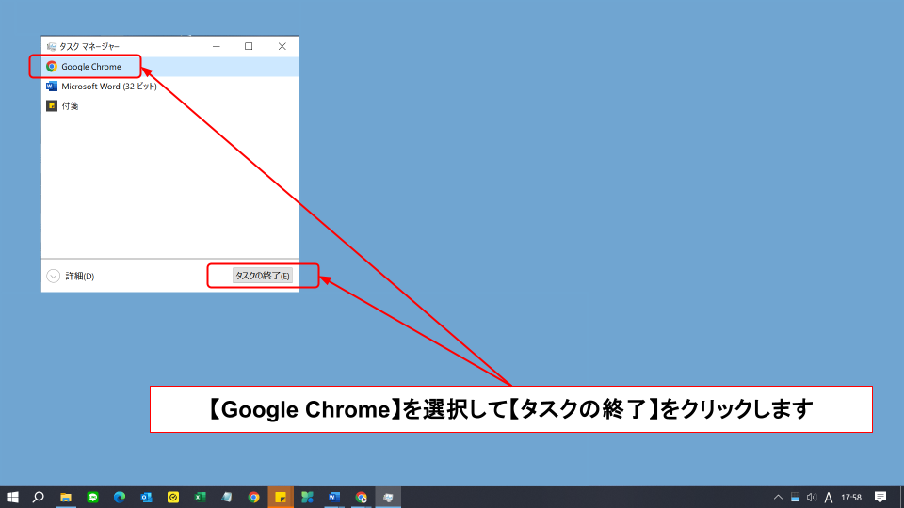Open the volume speaker control
Screen dimensions: 904x508
click(x=812, y=497)
